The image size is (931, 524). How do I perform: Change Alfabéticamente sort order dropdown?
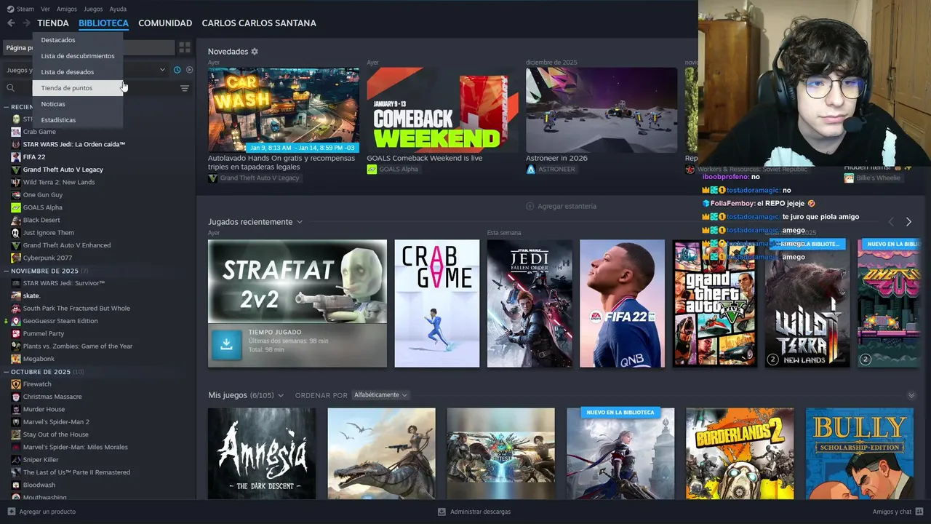[x=380, y=395]
